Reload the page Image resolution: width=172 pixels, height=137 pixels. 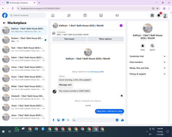pyautogui.click(x=13, y=9)
